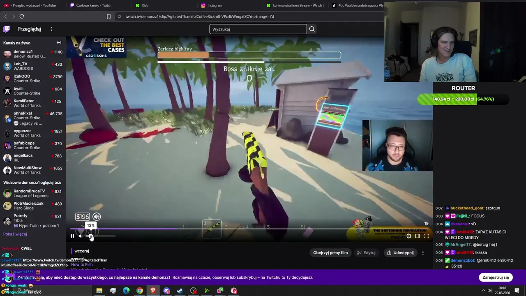Switch to the kuhlmanvirallinen Stream tab
Image resolution: width=526 pixels, height=296 pixels.
[295, 5]
